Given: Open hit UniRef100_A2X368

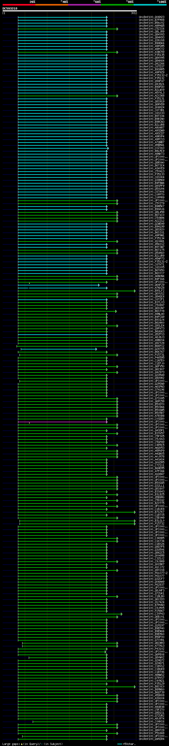Looking at the screenshot, I should 152,96.
